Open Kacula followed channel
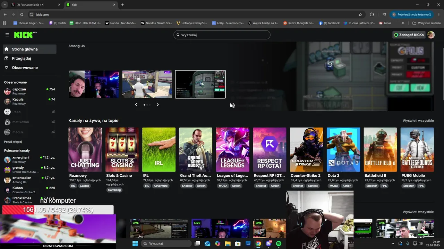 coord(29,101)
